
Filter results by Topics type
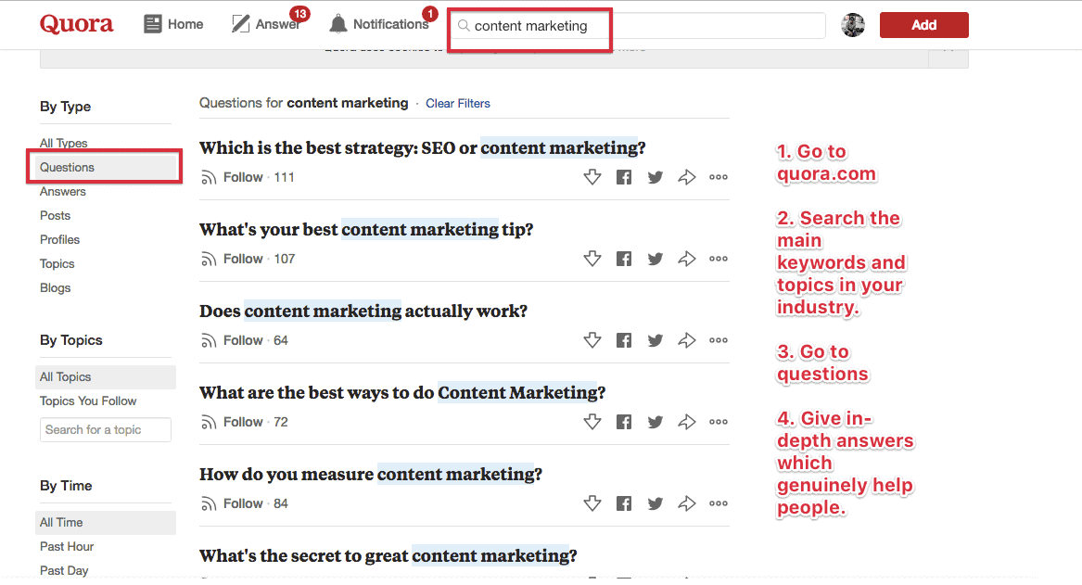57,264
